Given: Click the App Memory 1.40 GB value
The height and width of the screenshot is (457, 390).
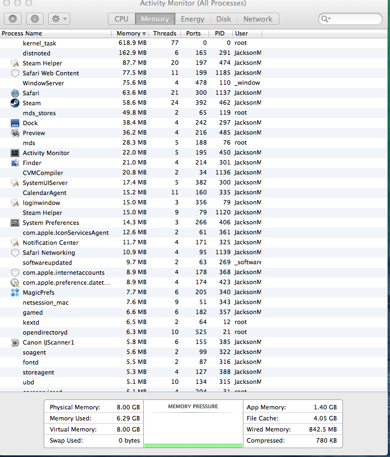Looking at the screenshot, I should [x=325, y=407].
